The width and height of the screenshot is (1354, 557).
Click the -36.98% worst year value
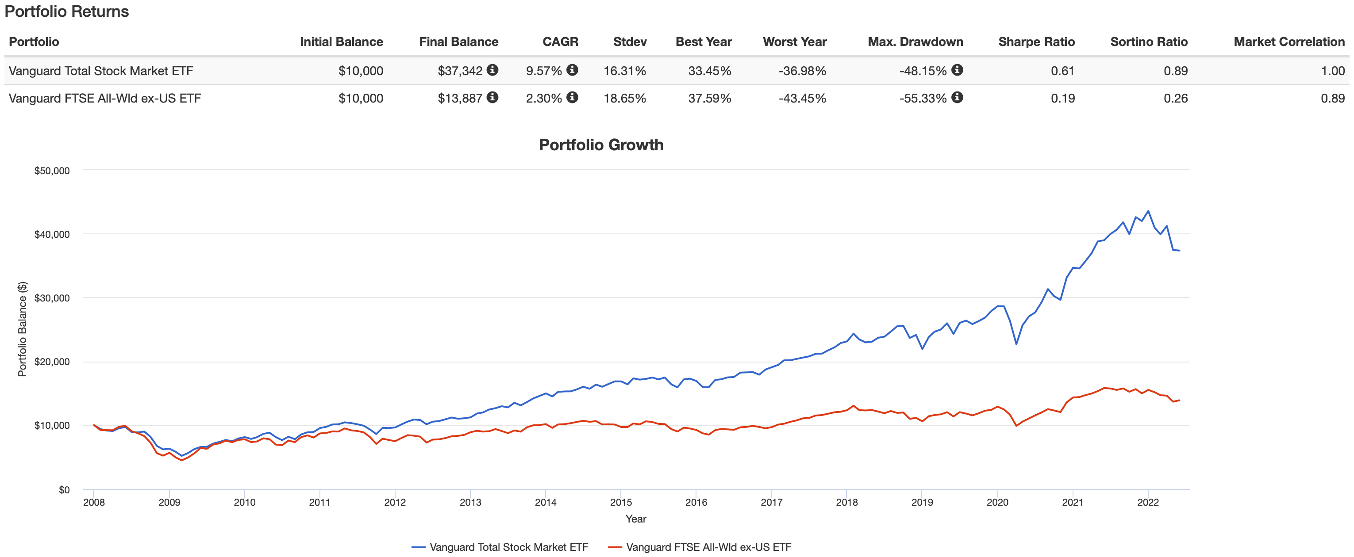click(802, 71)
